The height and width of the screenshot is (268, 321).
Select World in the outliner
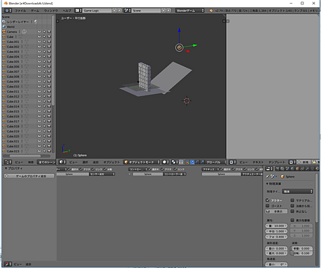click(x=11, y=27)
